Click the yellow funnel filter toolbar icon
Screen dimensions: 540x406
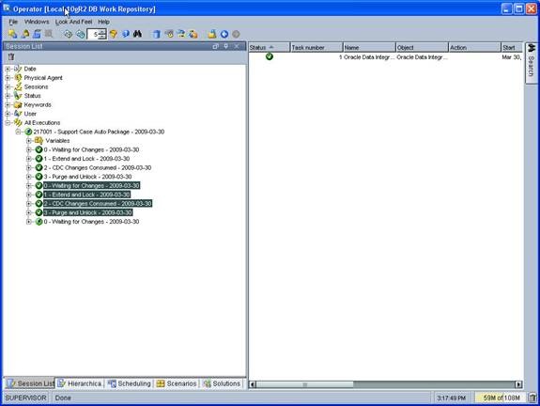pos(114,34)
